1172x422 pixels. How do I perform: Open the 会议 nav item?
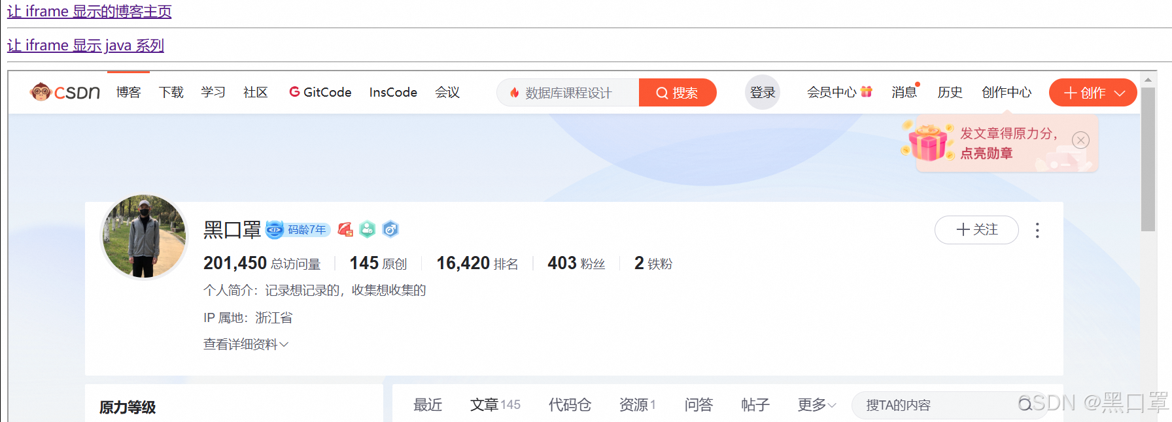coord(447,92)
